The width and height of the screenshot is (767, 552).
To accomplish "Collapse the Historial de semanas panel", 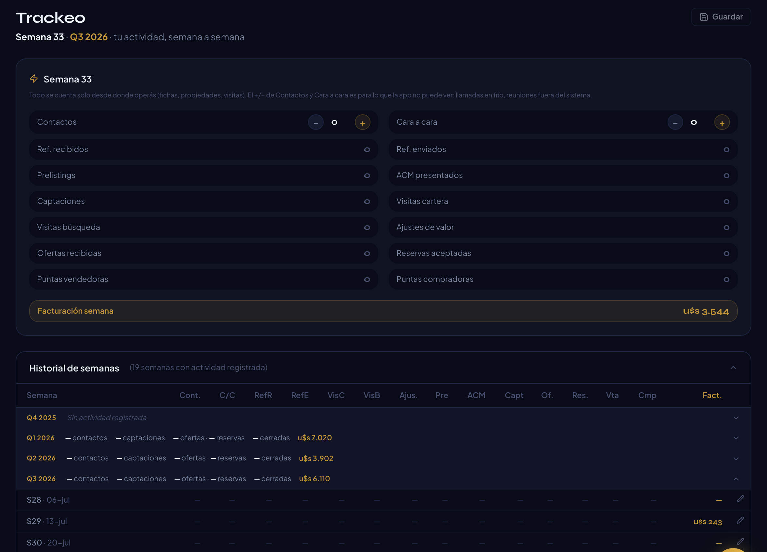I will tap(733, 368).
